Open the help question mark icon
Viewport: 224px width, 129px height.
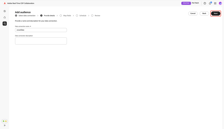pos(205,3)
